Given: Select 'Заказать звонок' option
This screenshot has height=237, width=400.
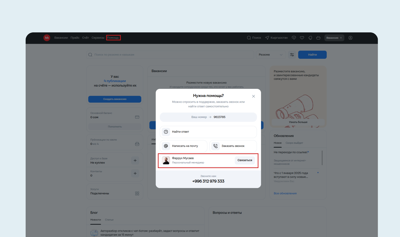Looking at the screenshot, I should tap(233, 146).
